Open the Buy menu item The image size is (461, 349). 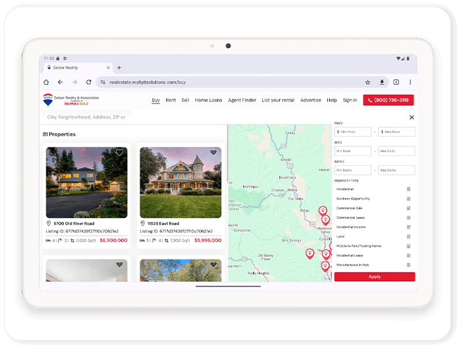tap(156, 100)
